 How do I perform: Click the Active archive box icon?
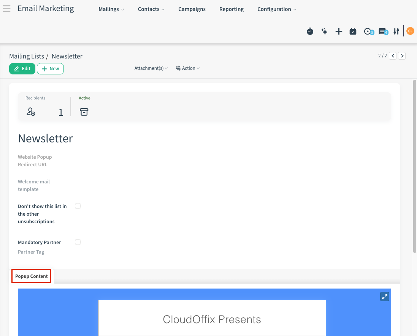[x=84, y=112]
